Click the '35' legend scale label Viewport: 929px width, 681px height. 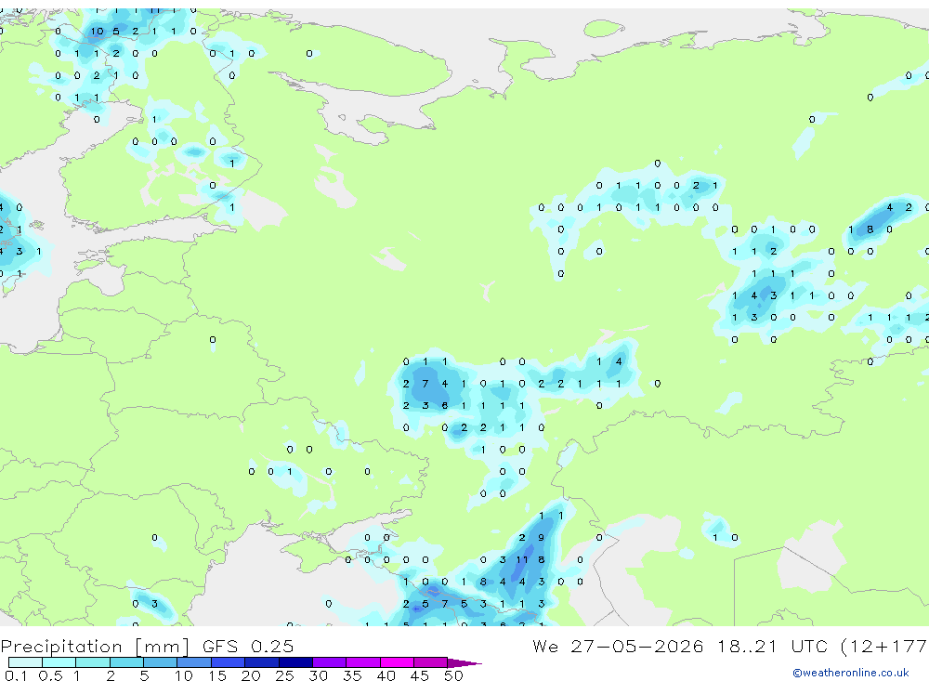point(352,675)
